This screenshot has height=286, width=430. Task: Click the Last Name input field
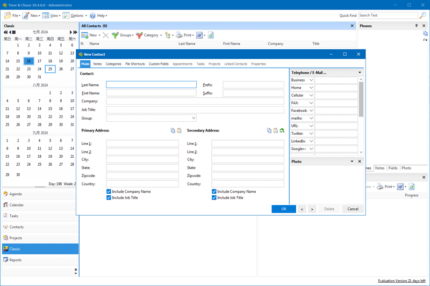pyautogui.click(x=152, y=85)
